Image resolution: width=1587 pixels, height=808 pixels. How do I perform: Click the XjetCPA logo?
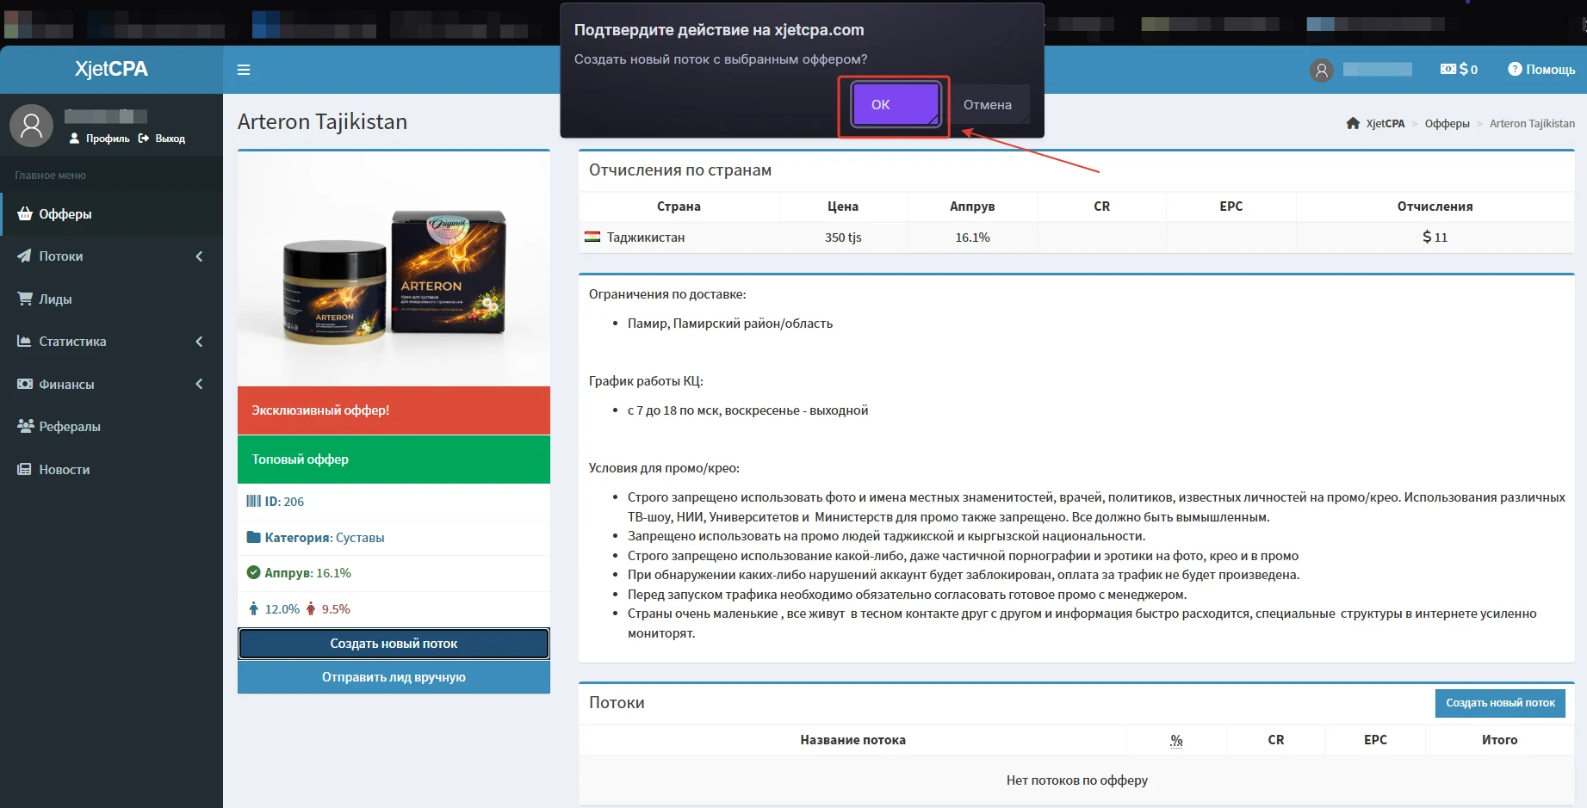coord(111,69)
